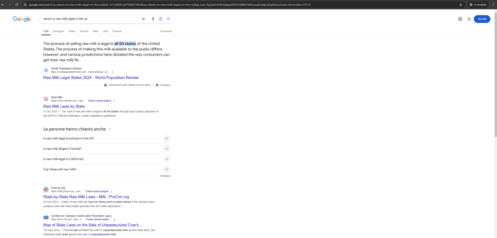The width and height of the screenshot is (497, 238).
Task: Expand "Is raw milk legal in California?"
Action: coord(167,159)
